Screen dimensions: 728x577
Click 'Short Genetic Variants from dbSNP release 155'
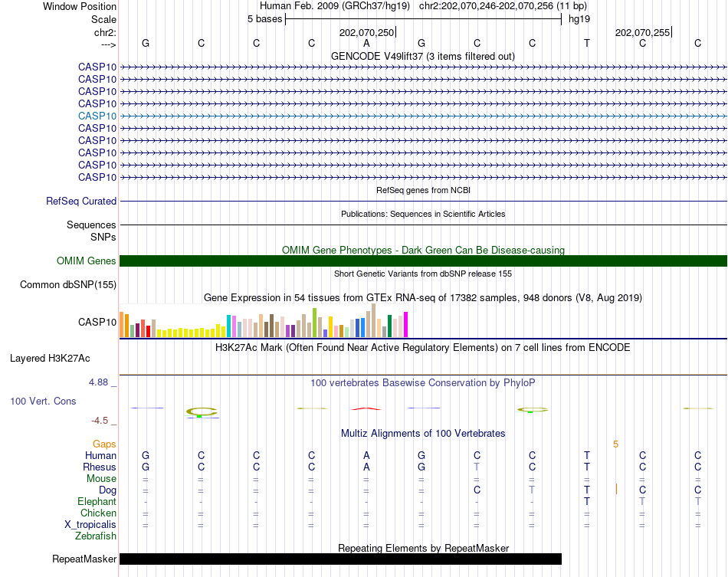tap(423, 274)
